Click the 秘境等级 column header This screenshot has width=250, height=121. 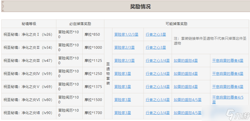coord(29,24)
